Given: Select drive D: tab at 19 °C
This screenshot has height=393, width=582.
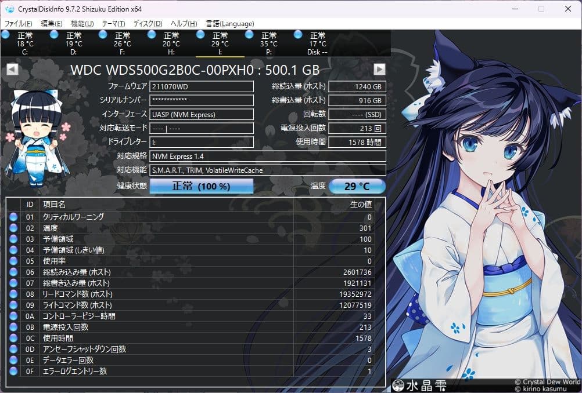Looking at the screenshot, I should pos(74,43).
